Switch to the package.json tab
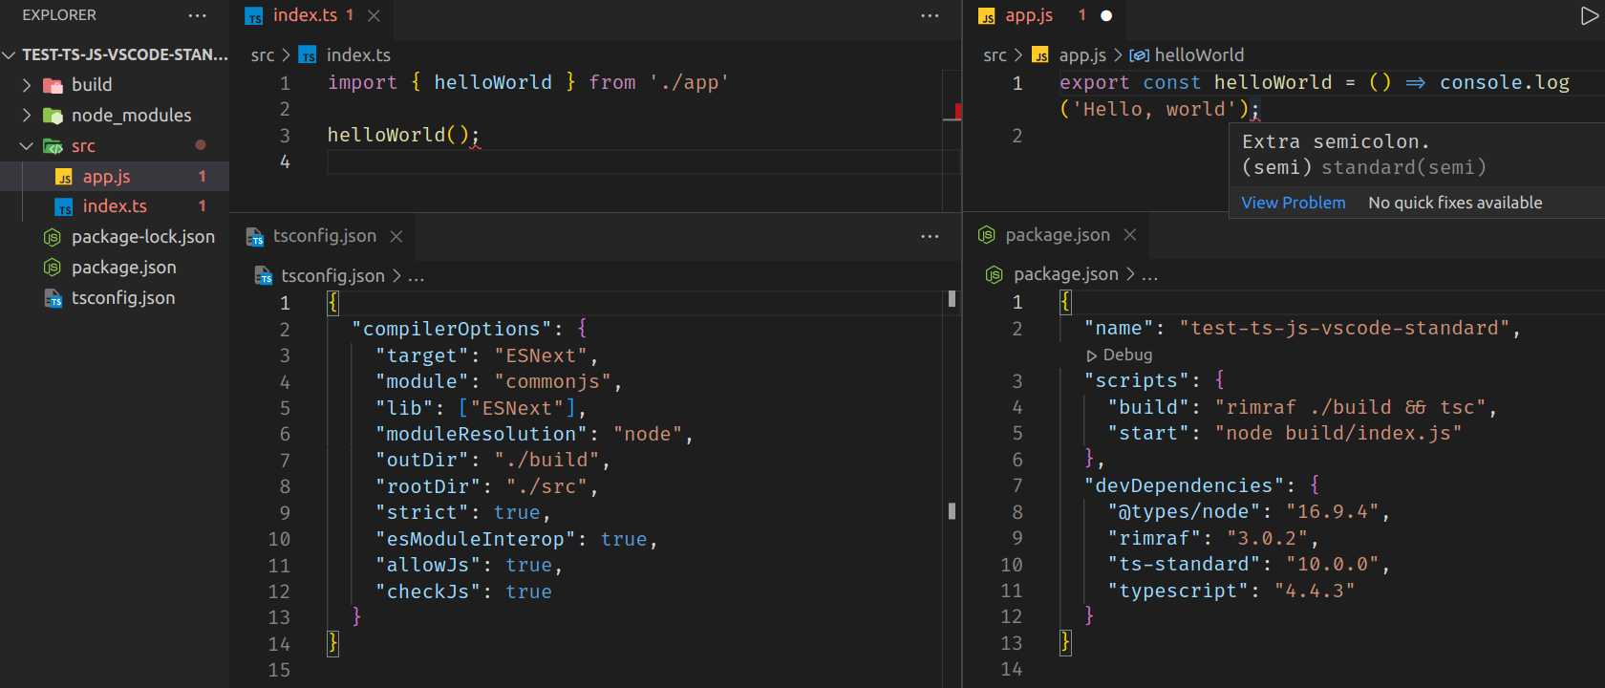 (1058, 235)
